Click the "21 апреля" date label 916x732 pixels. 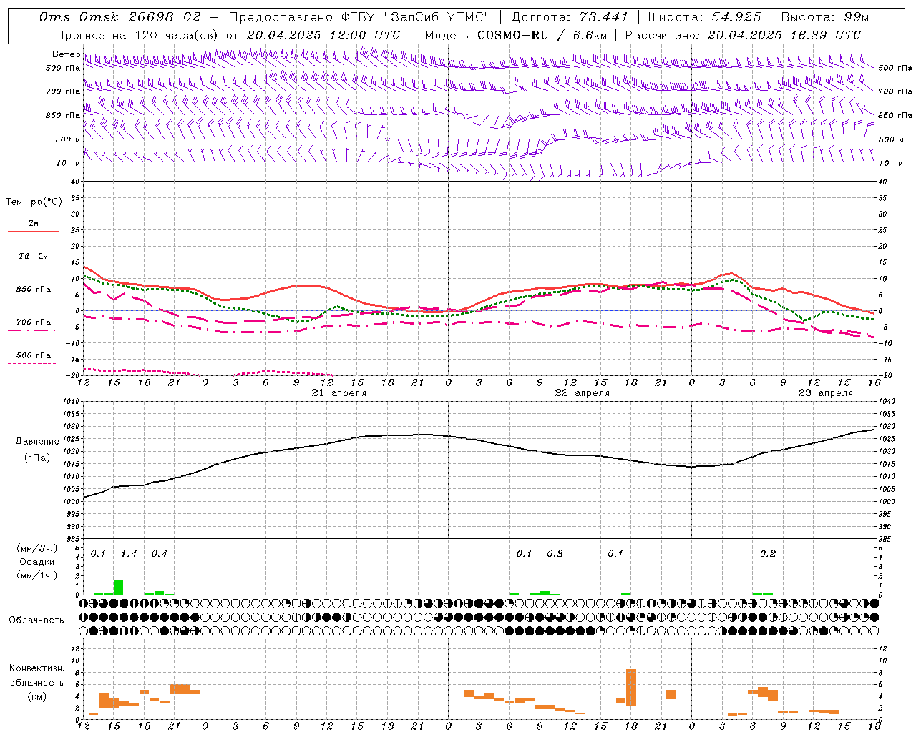point(339,393)
